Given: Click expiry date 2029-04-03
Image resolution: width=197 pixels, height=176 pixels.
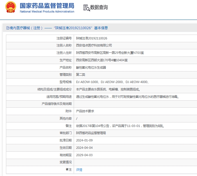Looking at the screenshot, I should click(84, 155).
